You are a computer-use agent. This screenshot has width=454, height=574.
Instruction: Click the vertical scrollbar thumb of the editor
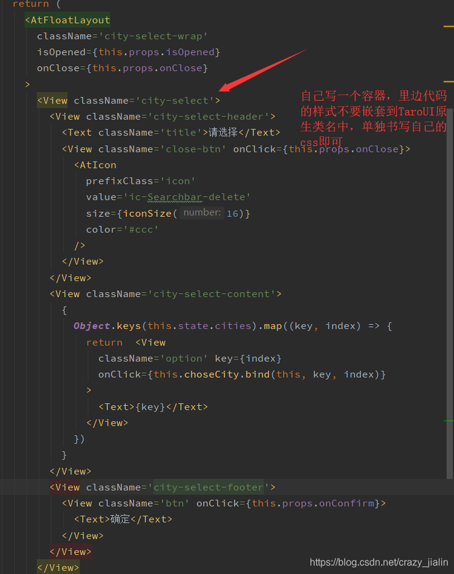coord(450,293)
